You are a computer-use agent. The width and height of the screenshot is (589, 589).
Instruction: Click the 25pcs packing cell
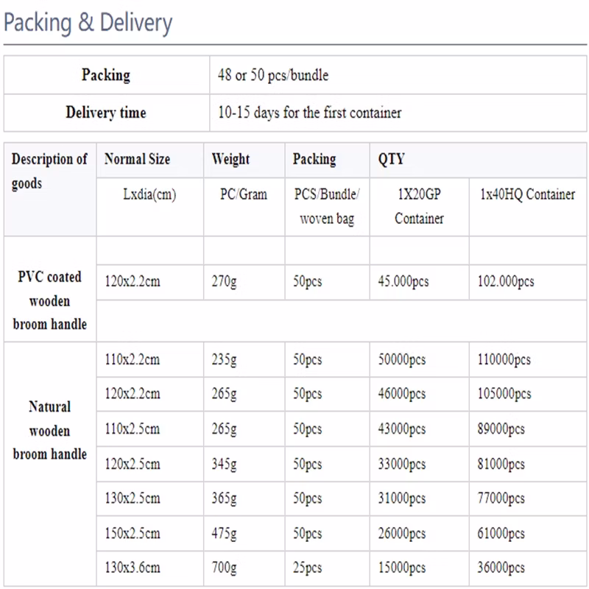(327, 568)
